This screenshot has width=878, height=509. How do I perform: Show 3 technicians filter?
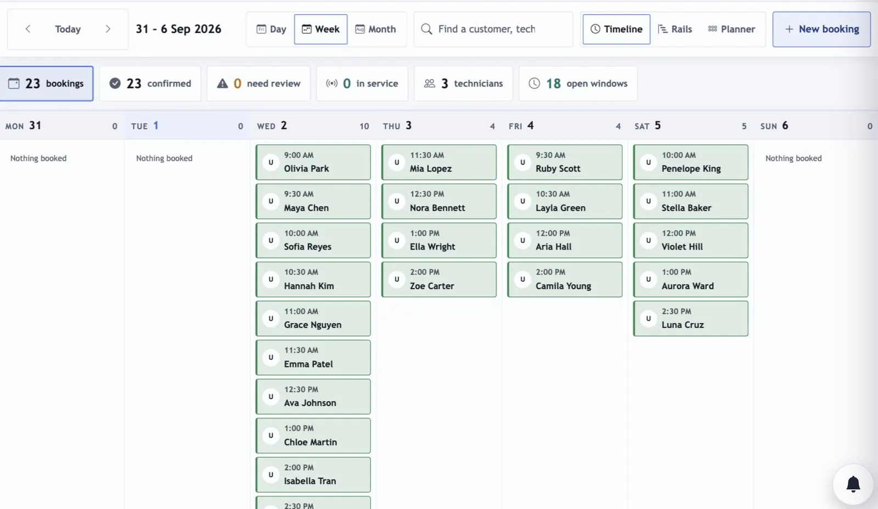tap(463, 83)
